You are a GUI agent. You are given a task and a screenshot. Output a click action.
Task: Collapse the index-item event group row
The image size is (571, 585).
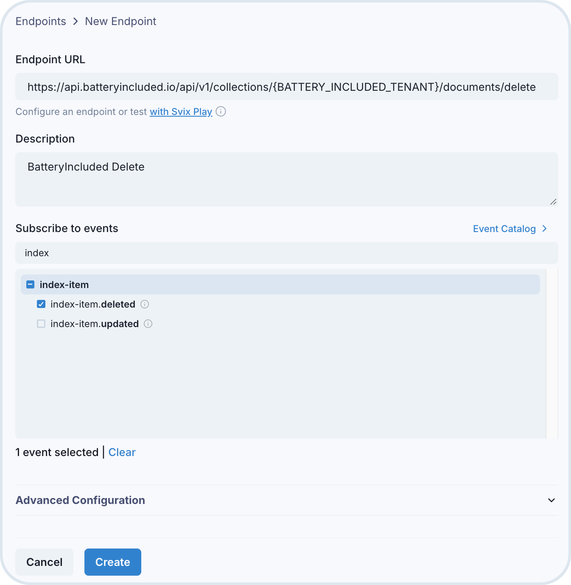coord(280,285)
